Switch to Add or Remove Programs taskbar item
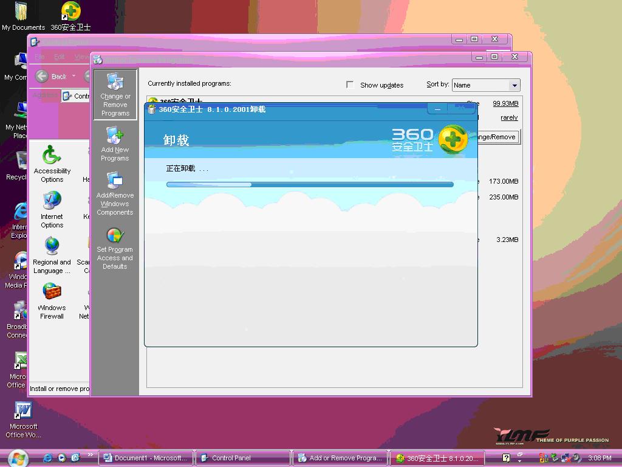The image size is (622, 467). tap(340, 458)
